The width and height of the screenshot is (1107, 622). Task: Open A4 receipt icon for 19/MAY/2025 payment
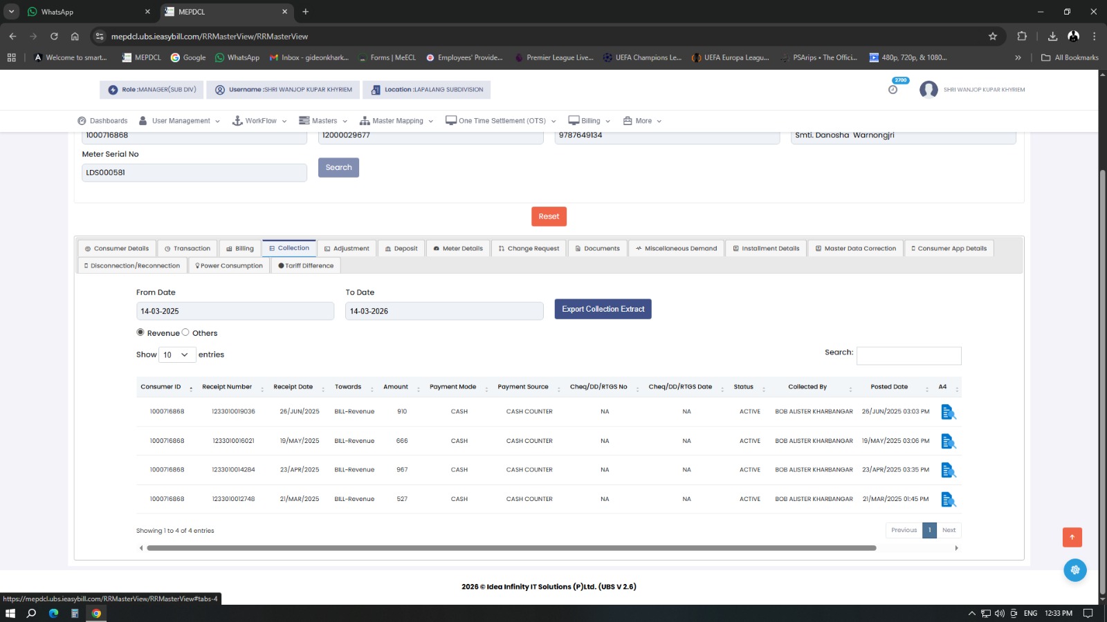click(x=948, y=441)
